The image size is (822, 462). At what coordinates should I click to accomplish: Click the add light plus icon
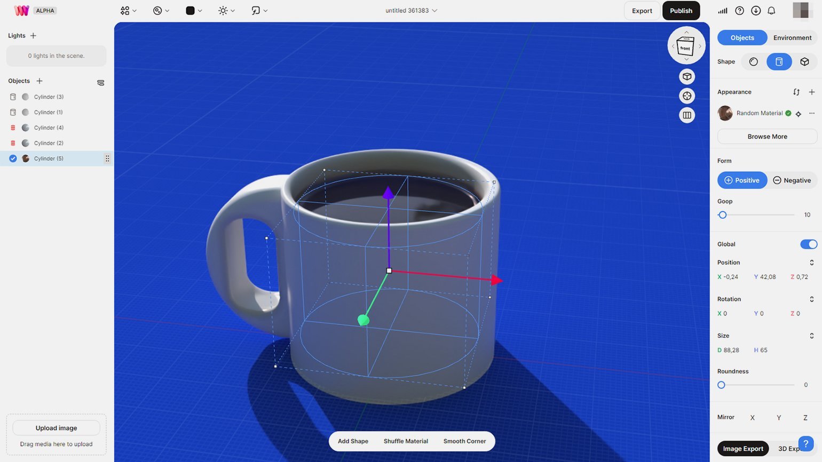[33, 36]
